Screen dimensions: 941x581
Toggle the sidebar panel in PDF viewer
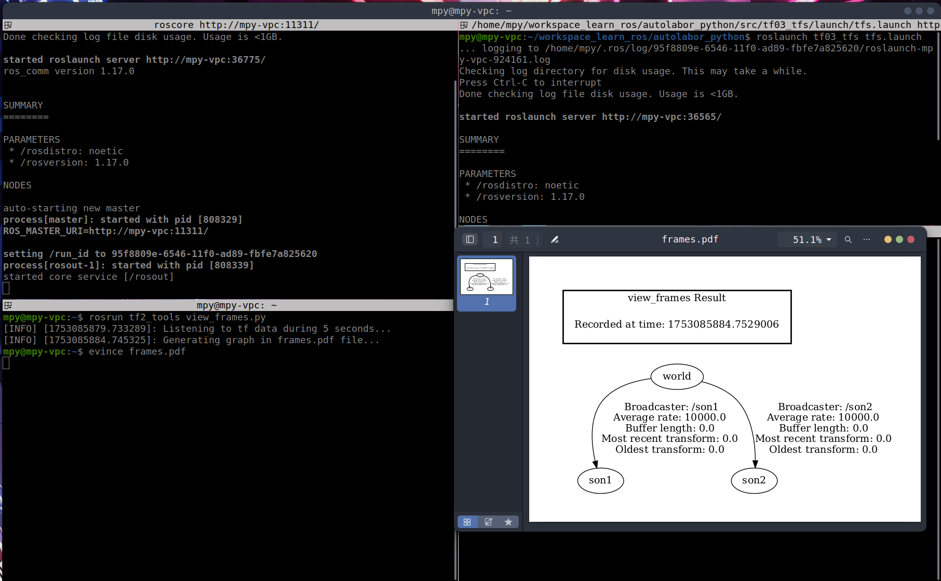pos(470,239)
